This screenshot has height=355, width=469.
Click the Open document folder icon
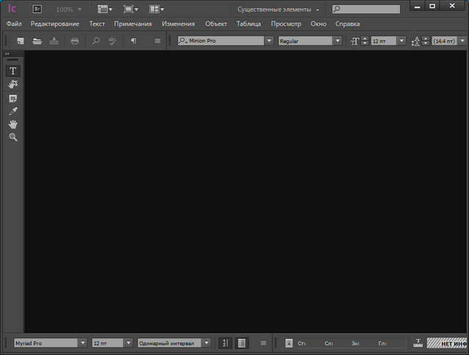click(37, 41)
